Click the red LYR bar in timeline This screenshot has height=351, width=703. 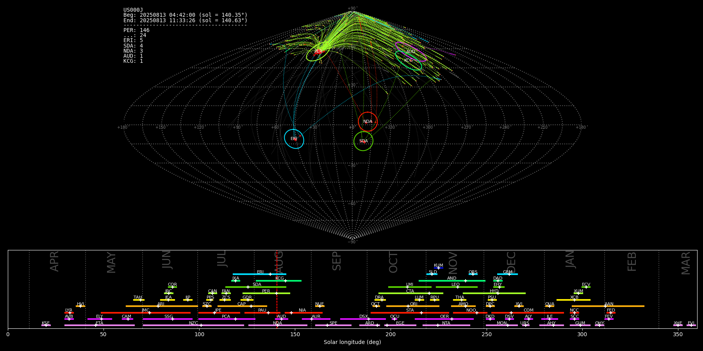[69, 312]
